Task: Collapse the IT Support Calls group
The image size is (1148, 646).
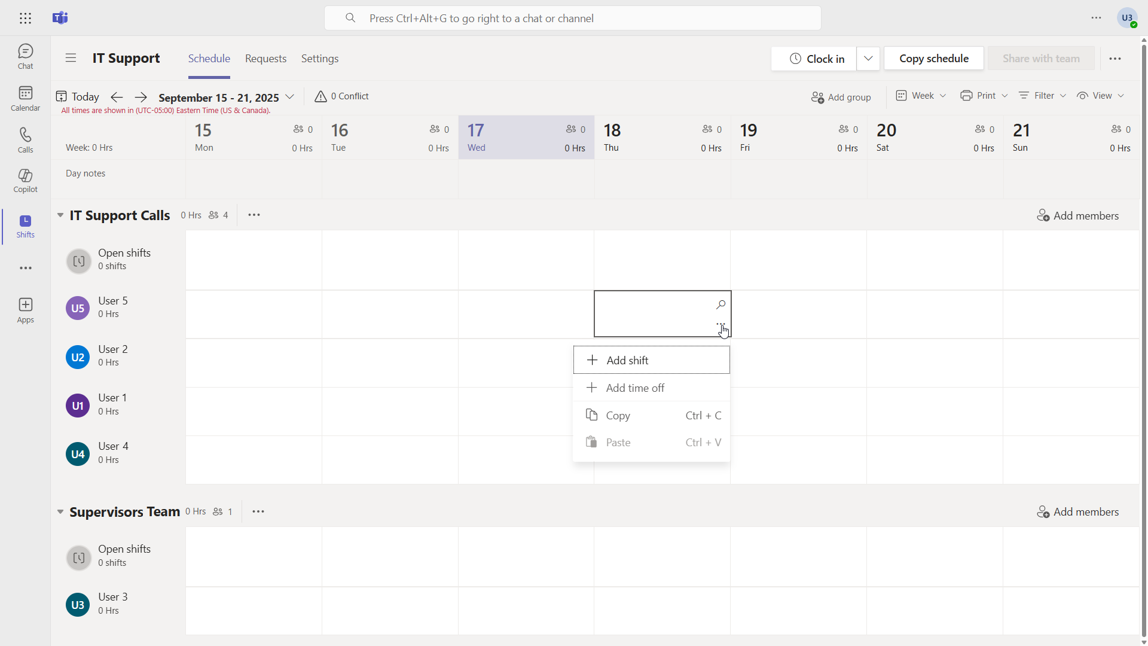Action: point(60,215)
